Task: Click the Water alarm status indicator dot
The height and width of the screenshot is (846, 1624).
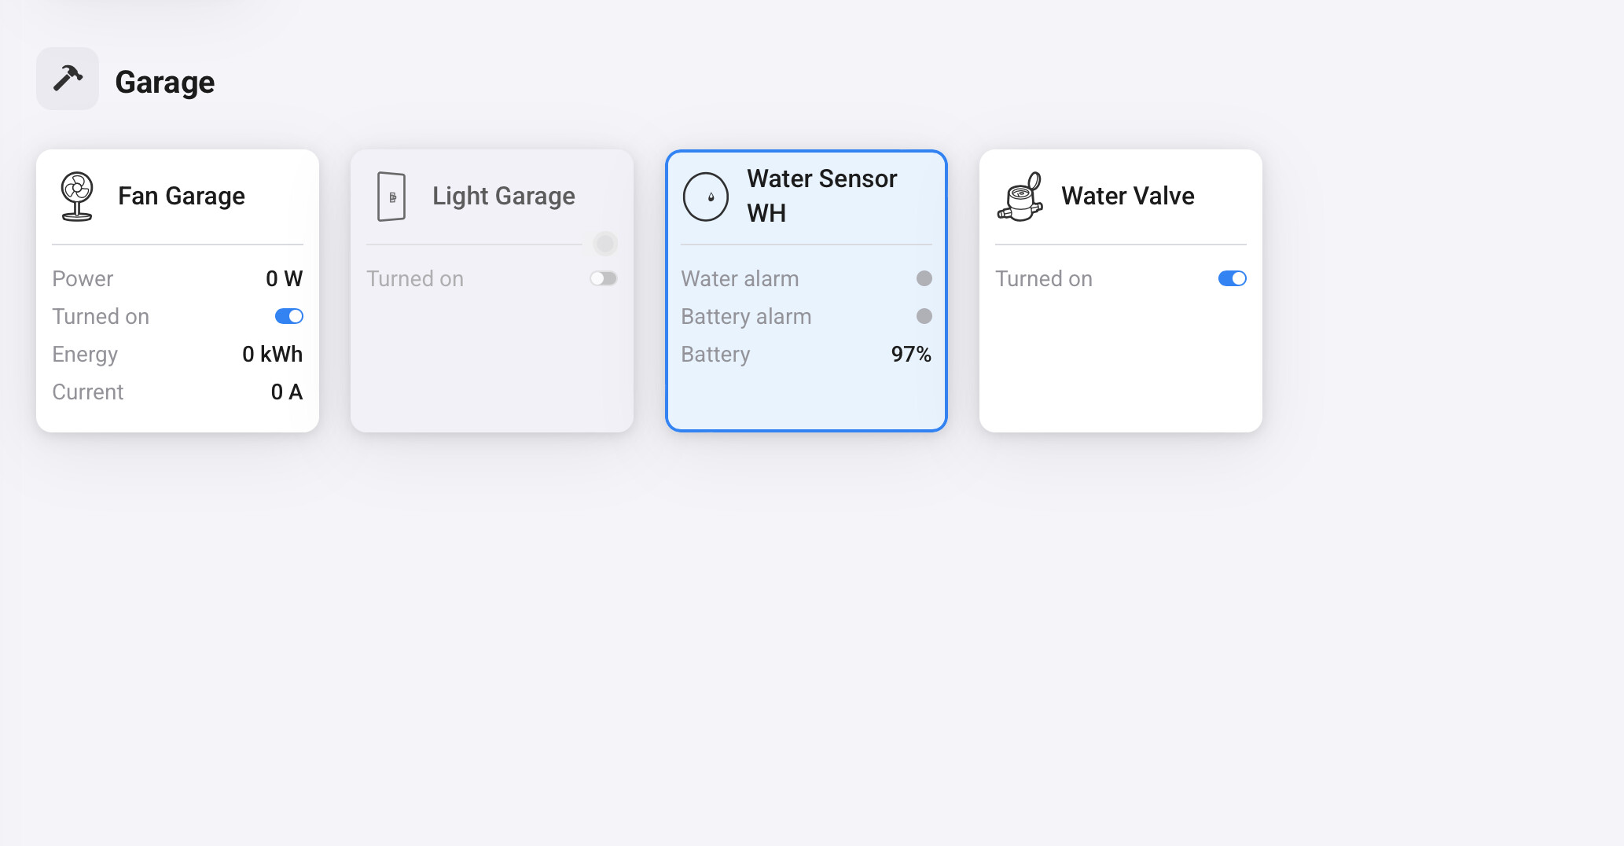Action: pos(924,278)
